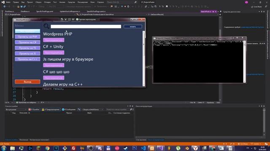Click the restart debugging icon
The image size is (270, 151).
point(128,7)
